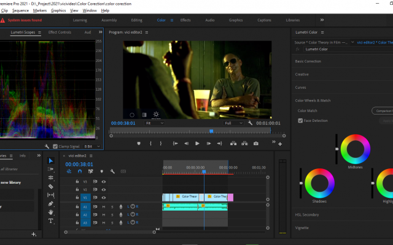
Task: Add marker in timeline header
Action: click(x=102, y=171)
